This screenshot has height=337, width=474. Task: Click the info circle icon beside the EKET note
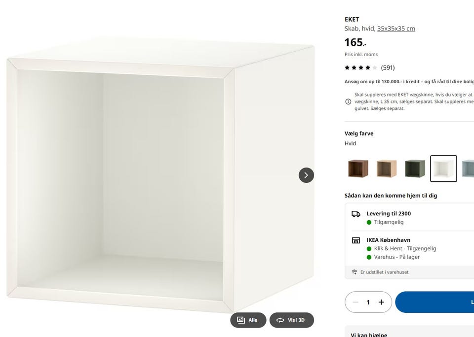click(348, 101)
